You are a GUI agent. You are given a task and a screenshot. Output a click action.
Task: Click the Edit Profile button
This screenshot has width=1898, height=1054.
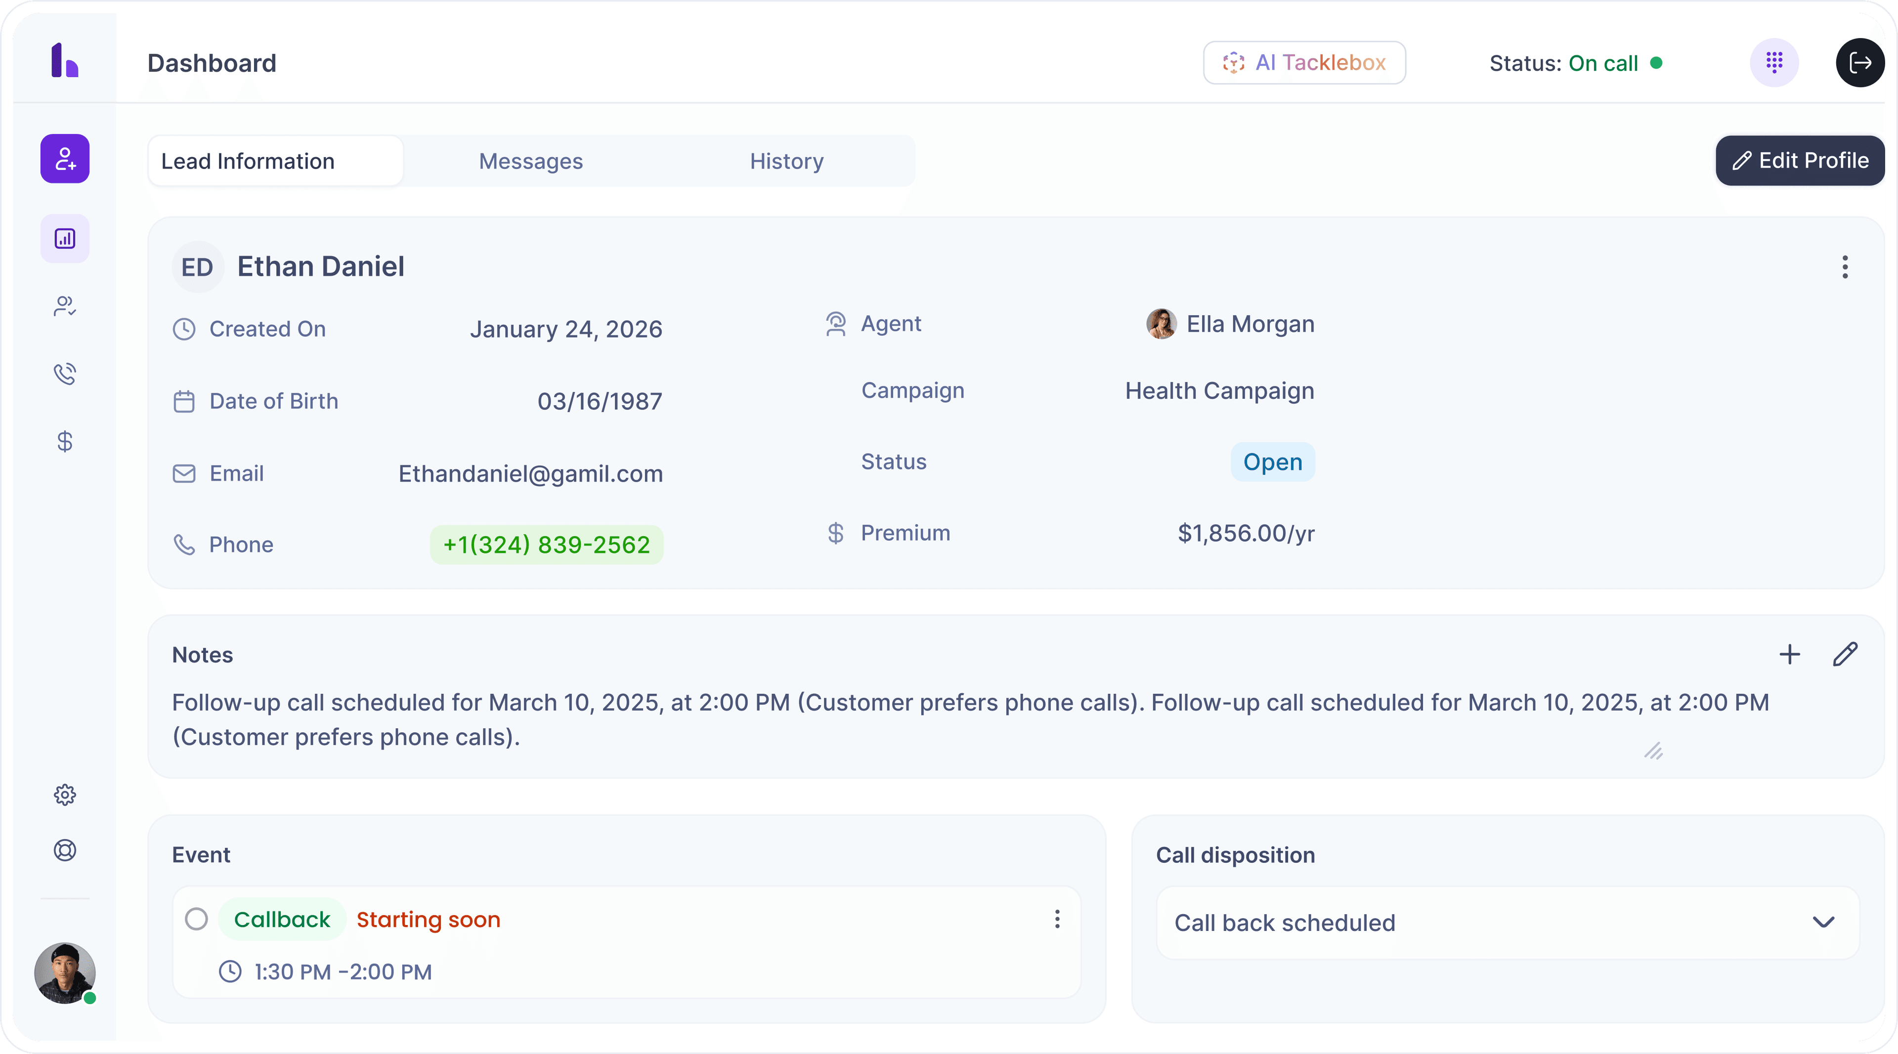pyautogui.click(x=1799, y=160)
